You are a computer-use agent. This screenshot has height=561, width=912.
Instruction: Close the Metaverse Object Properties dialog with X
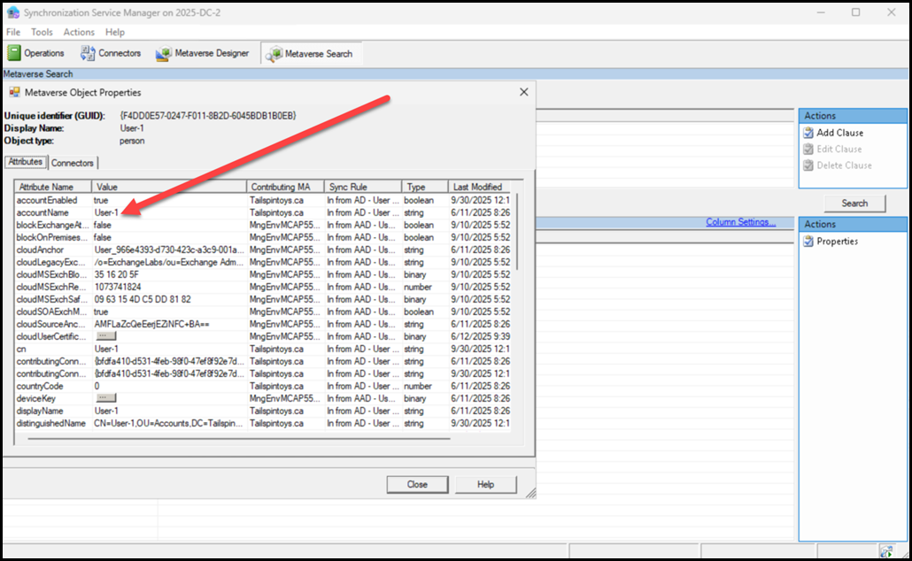coord(524,91)
